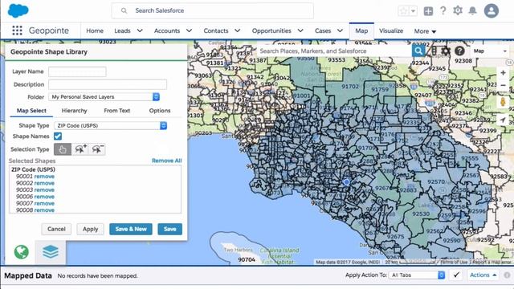Toggle the Shape Names checkbox
The width and height of the screenshot is (514, 289).
[x=58, y=136]
